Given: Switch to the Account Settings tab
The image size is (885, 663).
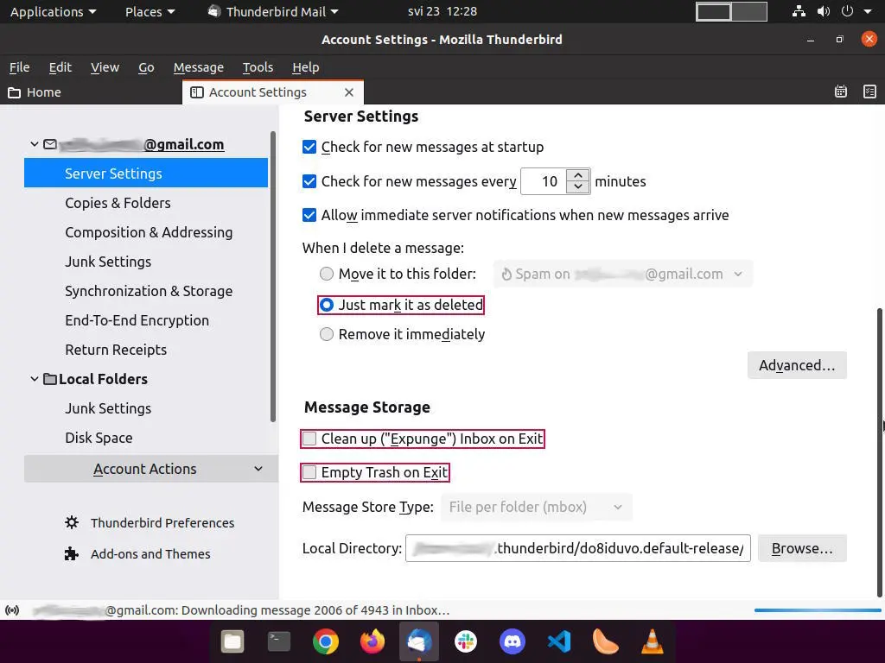Looking at the screenshot, I should 258,92.
